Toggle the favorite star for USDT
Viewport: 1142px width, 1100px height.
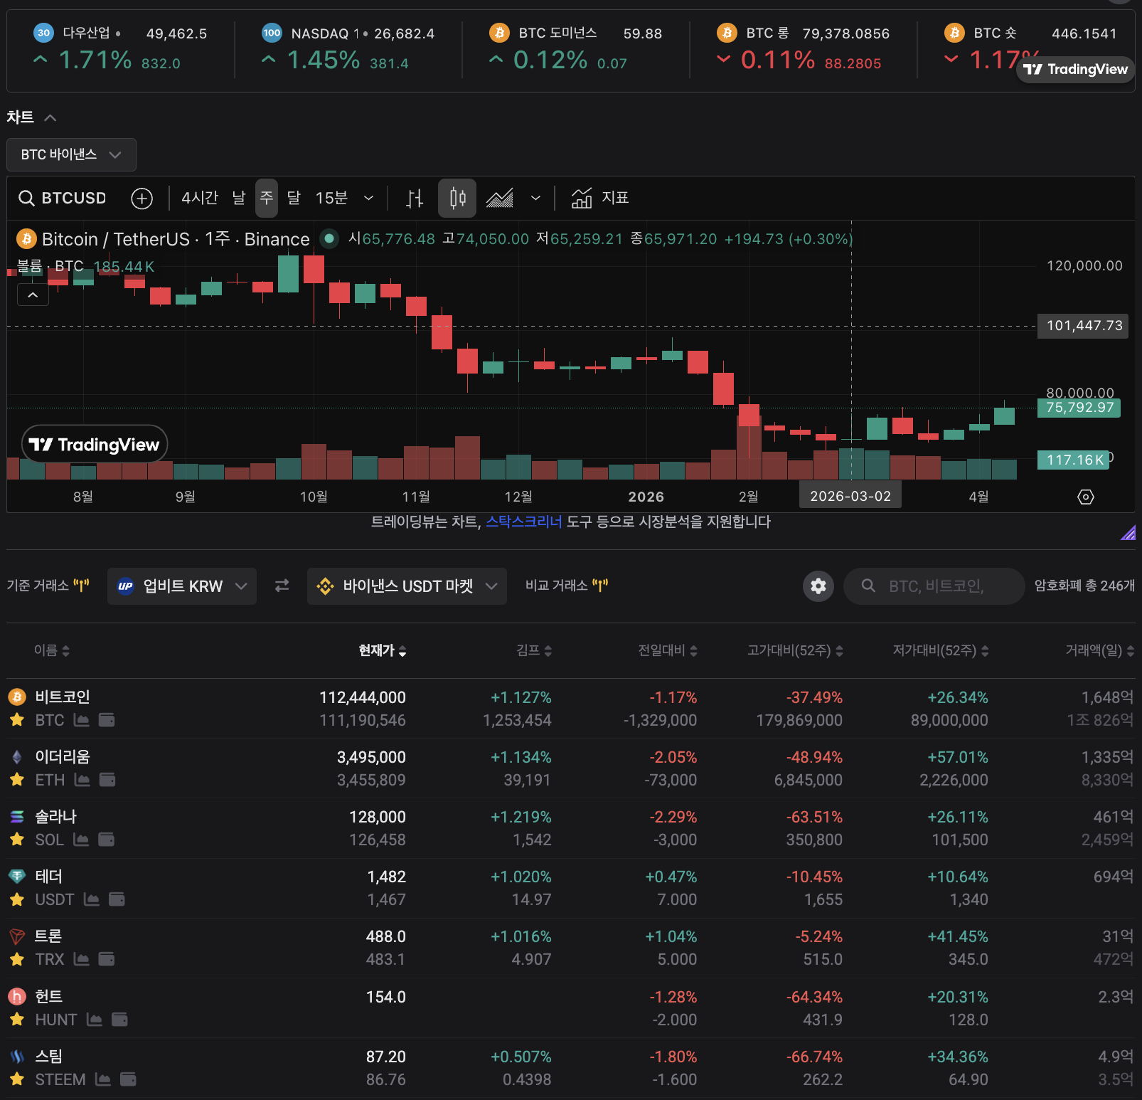pyautogui.click(x=17, y=899)
